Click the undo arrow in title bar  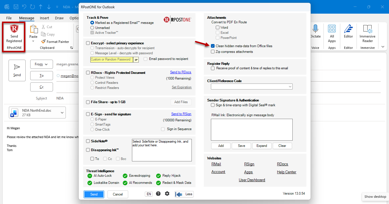pyautogui.click(x=24, y=7)
